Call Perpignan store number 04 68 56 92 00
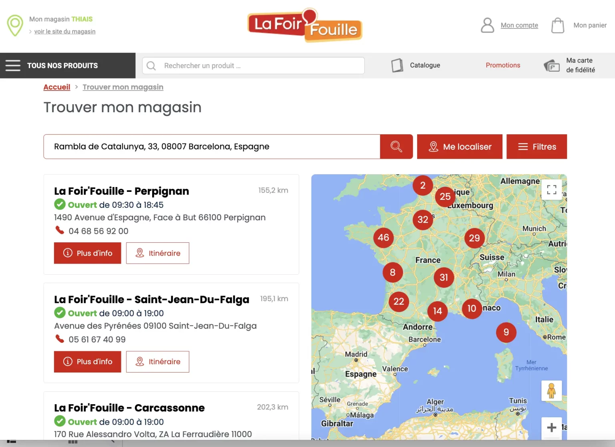The image size is (615, 447). [x=98, y=231]
